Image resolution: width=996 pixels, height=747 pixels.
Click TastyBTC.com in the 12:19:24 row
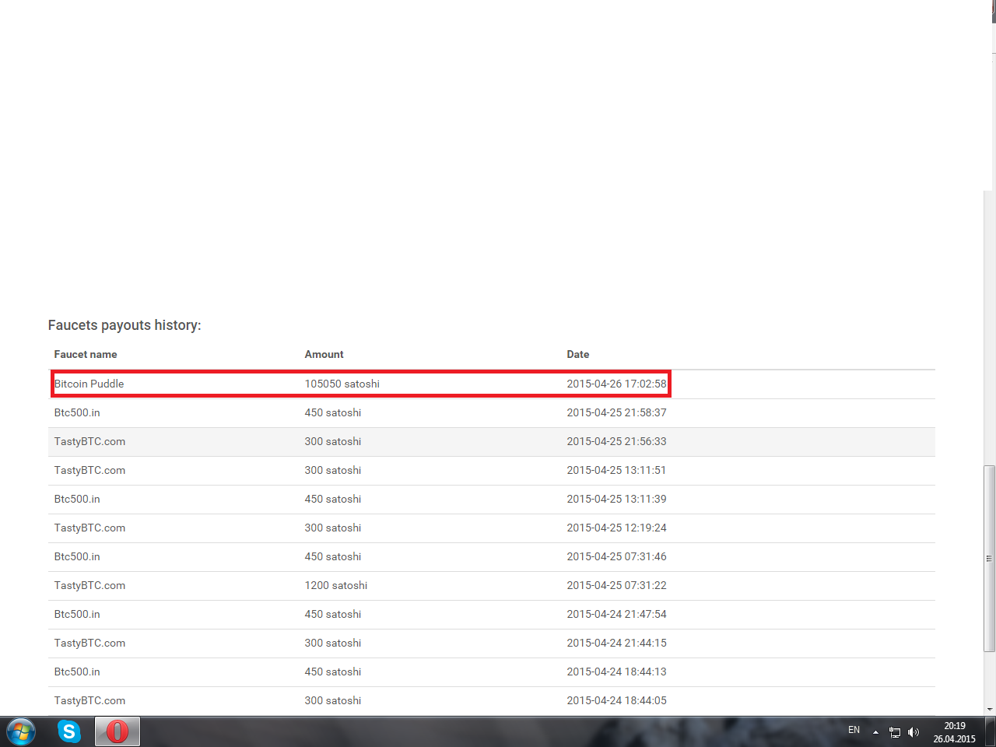click(x=89, y=528)
